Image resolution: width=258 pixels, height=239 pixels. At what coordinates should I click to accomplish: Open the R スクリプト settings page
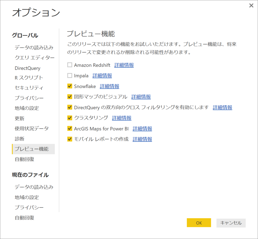pos(29,78)
